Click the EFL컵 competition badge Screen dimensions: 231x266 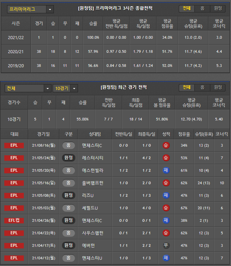(x=14, y=221)
